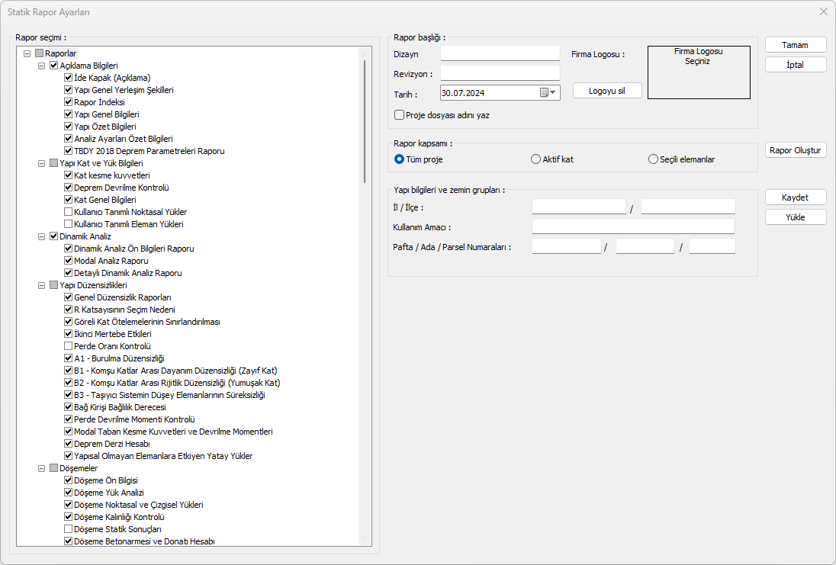The height and width of the screenshot is (565, 836).
Task: Enable Proje dosyası adını yaz checkbox
Action: point(399,115)
